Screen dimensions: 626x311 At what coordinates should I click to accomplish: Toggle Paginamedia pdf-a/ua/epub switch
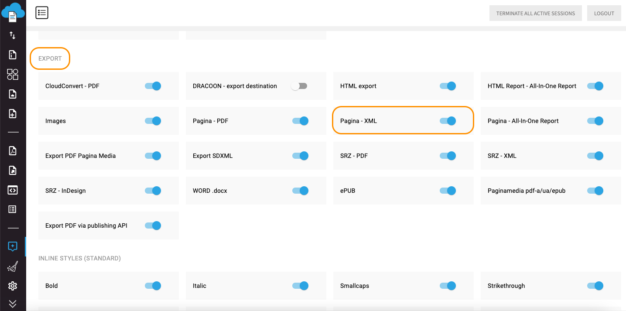pyautogui.click(x=595, y=191)
